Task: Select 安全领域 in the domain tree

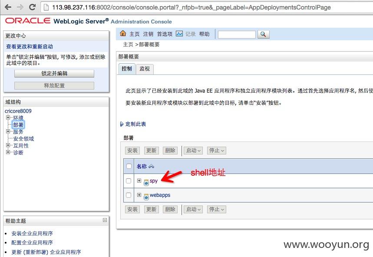Action: 23,139
